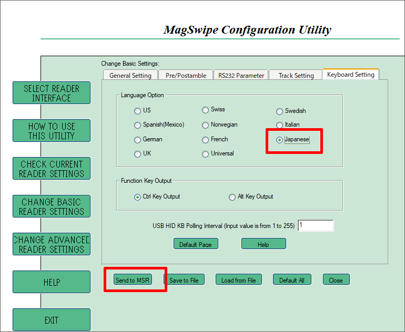
Task: Open Help in the settings panel
Action: [x=264, y=244]
